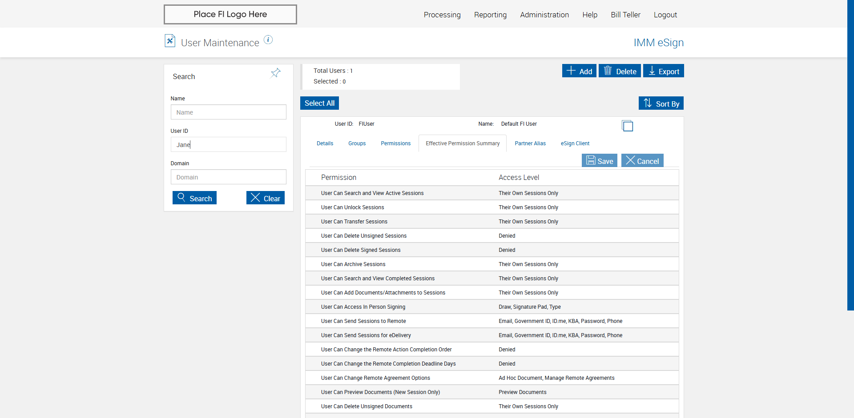This screenshot has width=854, height=418.
Task: Click 'User Can Delete Unsigned Sessions' row
Action: [x=492, y=236]
